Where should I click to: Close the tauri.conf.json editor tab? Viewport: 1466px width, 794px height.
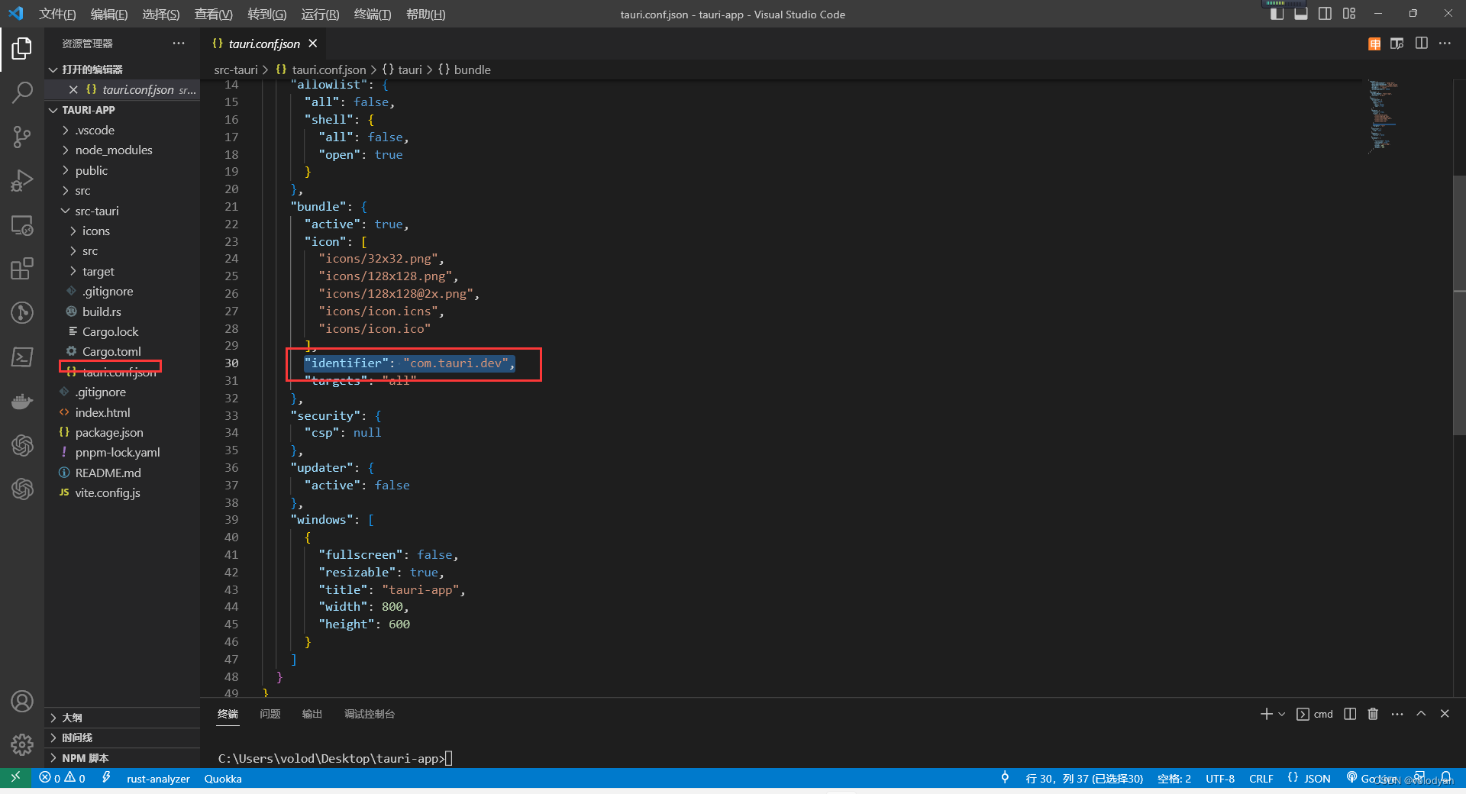(313, 44)
